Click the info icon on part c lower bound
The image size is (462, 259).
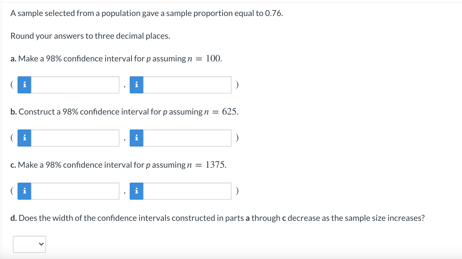coord(24,191)
